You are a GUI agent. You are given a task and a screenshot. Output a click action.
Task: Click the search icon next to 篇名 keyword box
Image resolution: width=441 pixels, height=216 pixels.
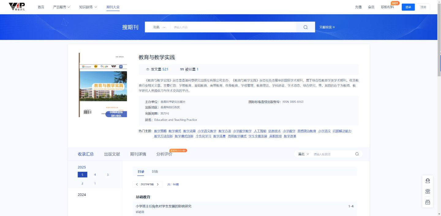(356, 154)
